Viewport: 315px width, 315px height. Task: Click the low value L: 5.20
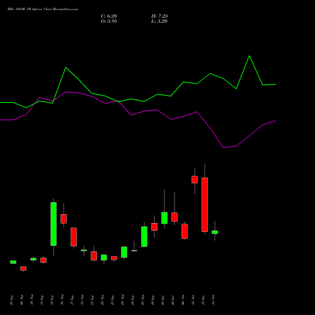159,21
